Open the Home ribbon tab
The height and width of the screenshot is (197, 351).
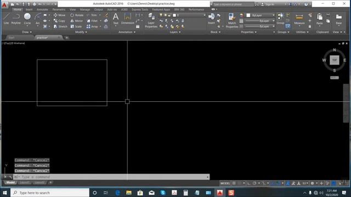17,10
